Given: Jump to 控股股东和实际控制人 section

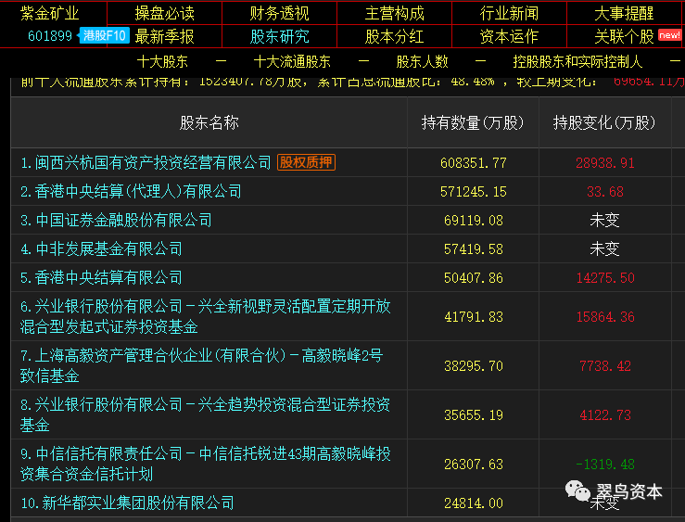Looking at the screenshot, I should (x=577, y=61).
